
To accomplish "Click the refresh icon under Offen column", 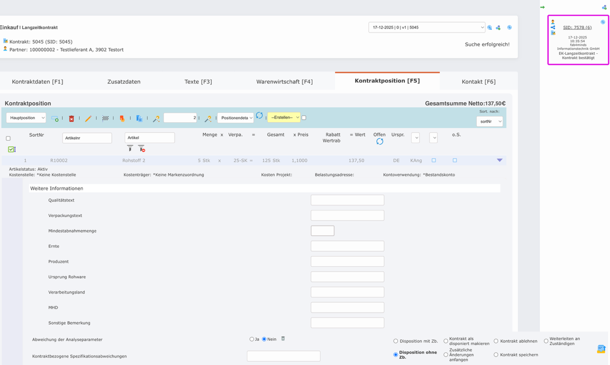I will point(379,141).
